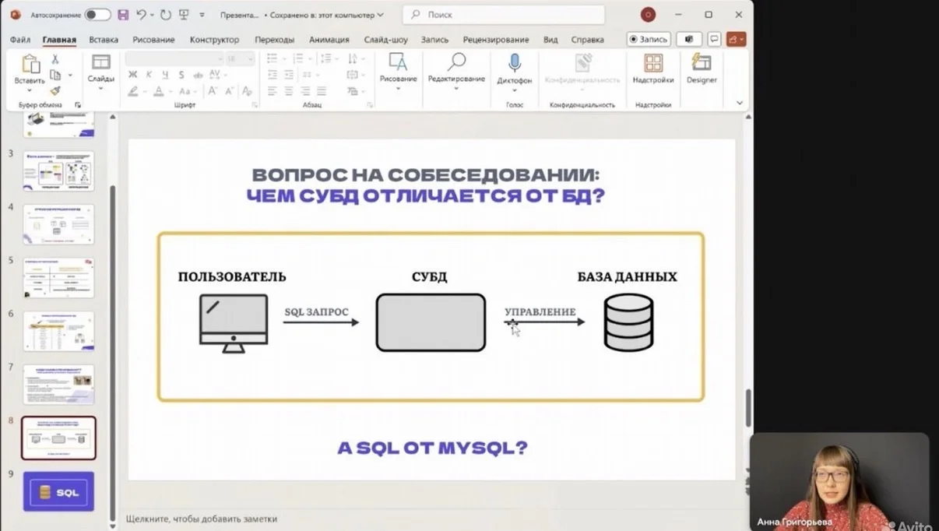
Task: Toggle the bulleted list button
Action: [272, 58]
